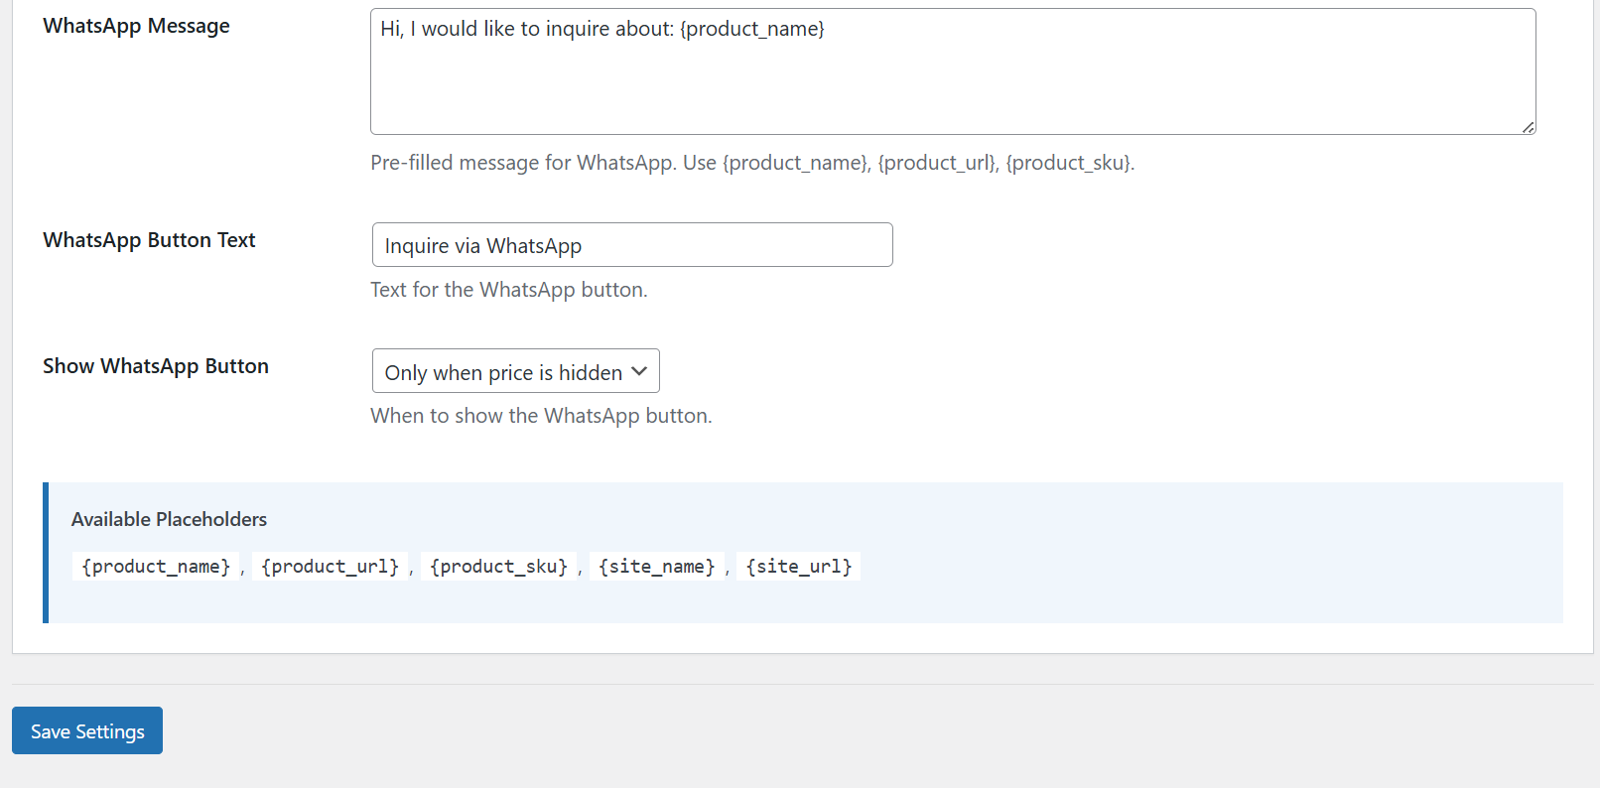Copy the {product_name} placeholder
1600x788 pixels.
tap(155, 566)
